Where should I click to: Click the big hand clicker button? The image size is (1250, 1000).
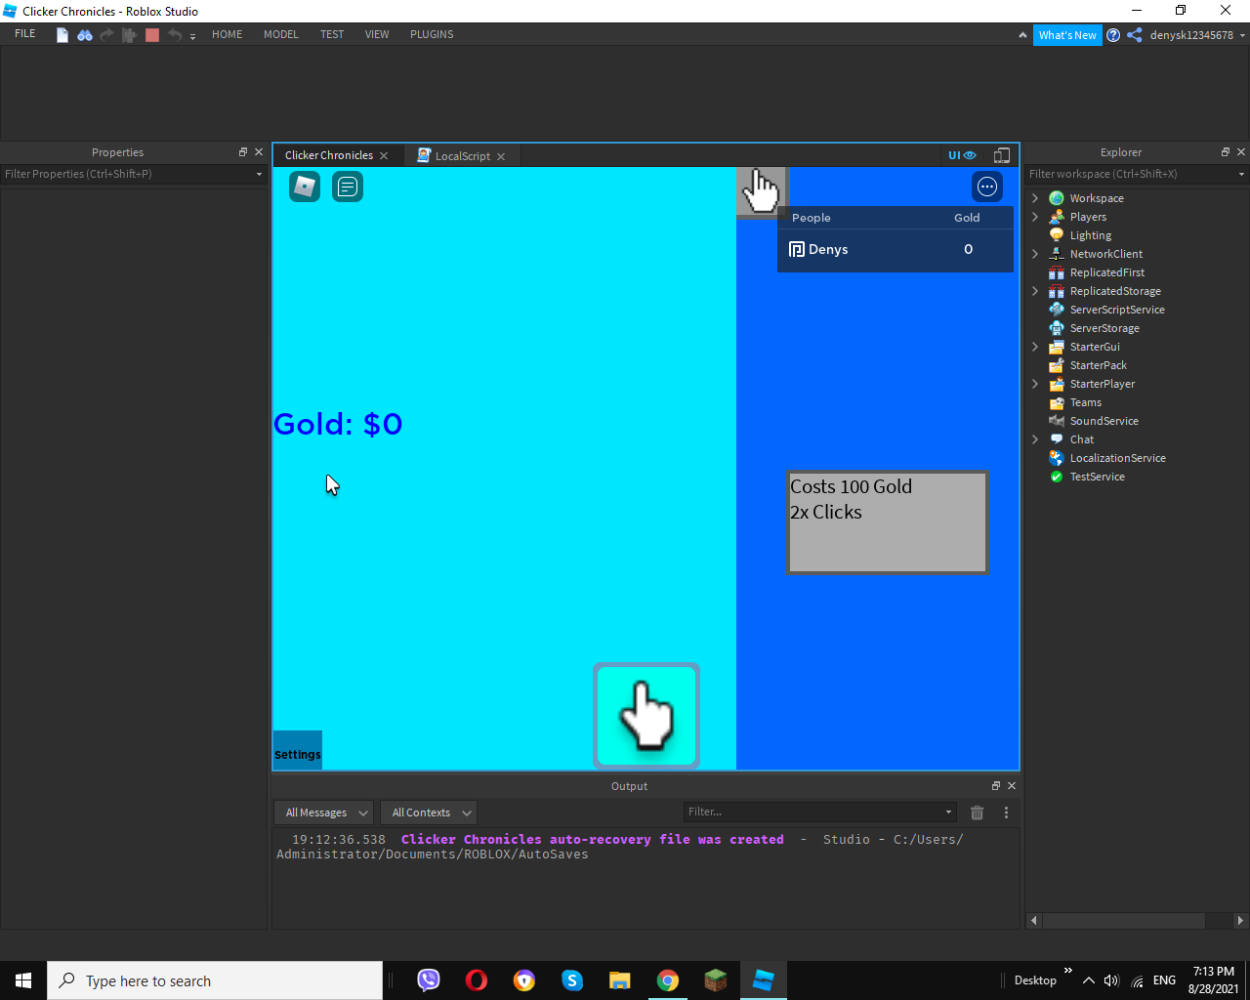[x=646, y=716]
